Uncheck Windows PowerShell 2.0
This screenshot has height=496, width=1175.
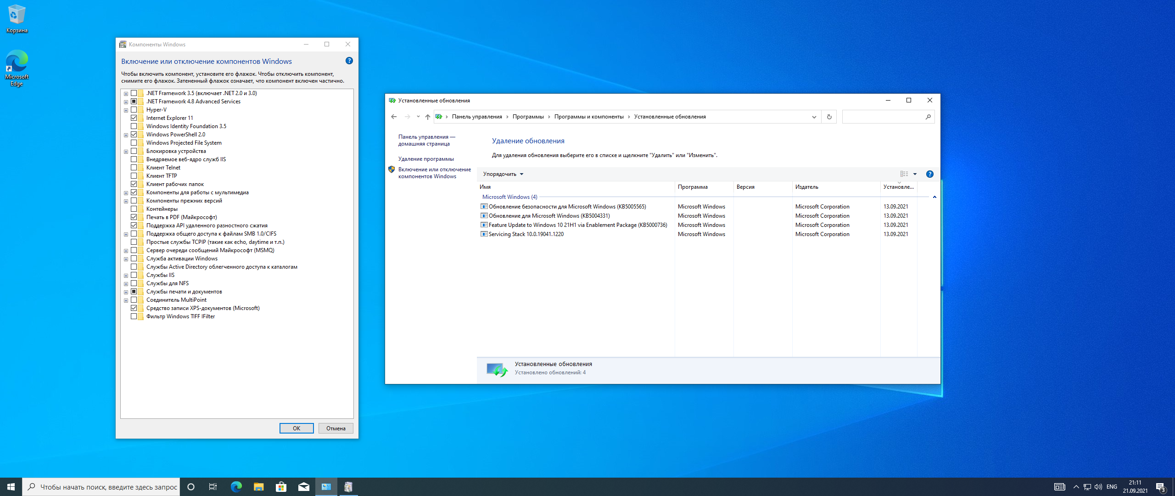click(134, 135)
